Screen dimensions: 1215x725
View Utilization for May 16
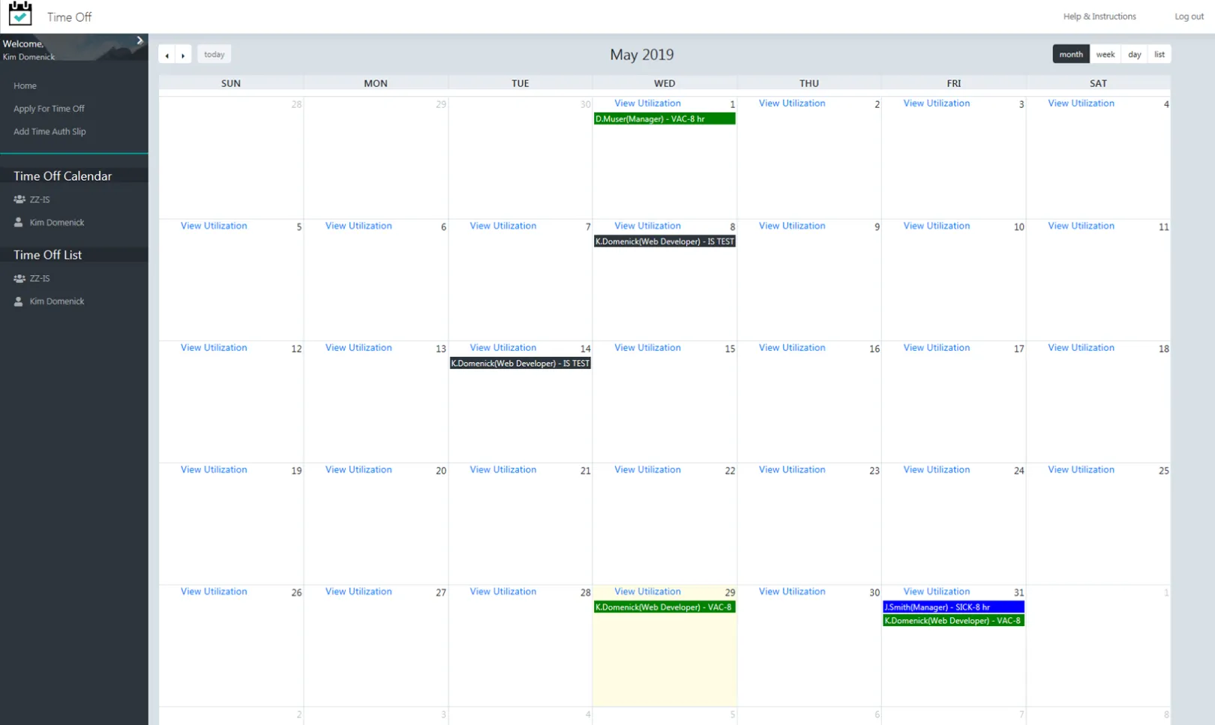pyautogui.click(x=792, y=348)
